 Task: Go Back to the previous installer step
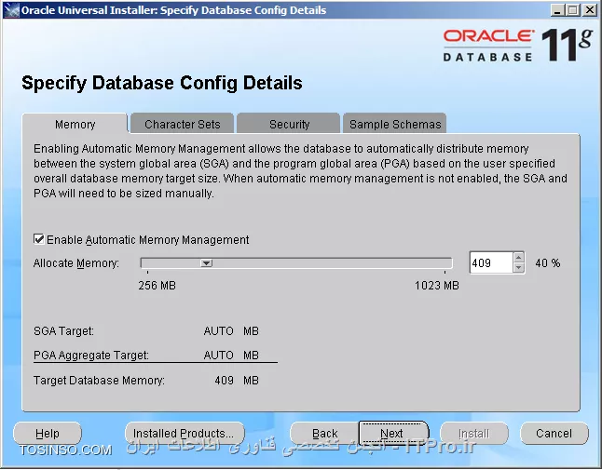click(x=325, y=433)
